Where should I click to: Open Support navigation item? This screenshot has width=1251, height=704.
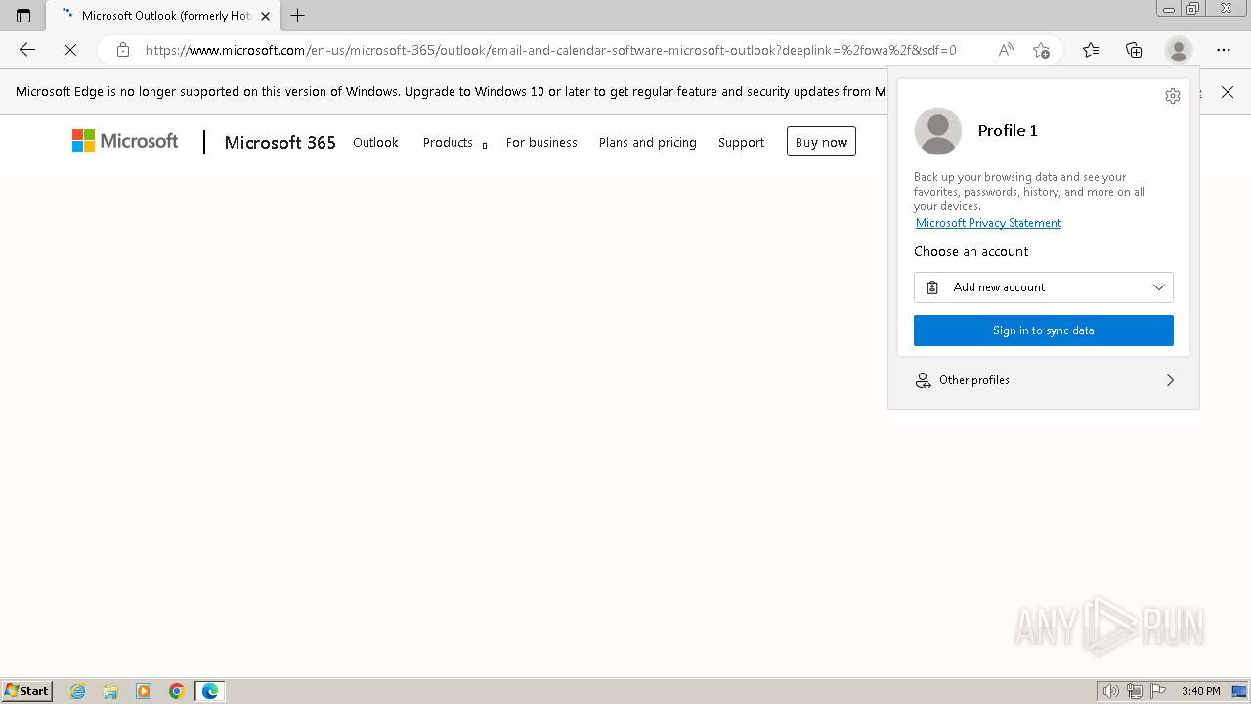[741, 143]
